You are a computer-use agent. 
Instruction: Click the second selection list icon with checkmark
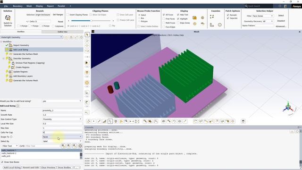pos(69,146)
